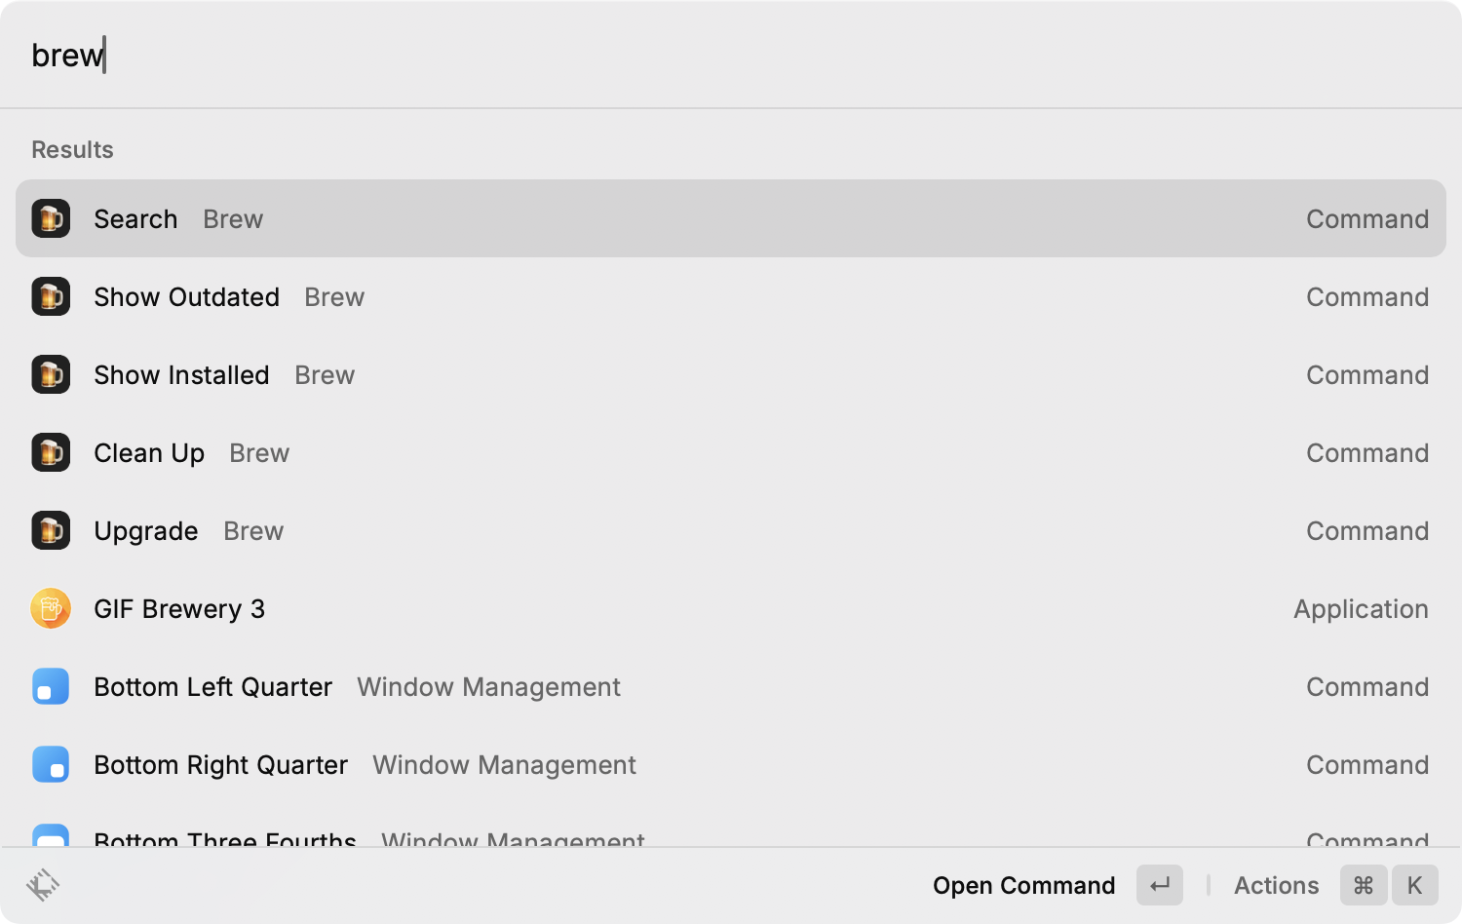Click the Brew icon beside Clean Up
1462x924 pixels.
(x=51, y=452)
